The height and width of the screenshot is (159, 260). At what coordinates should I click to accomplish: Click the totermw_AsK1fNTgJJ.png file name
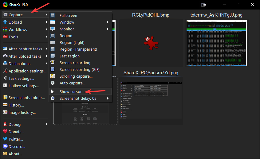216,15
